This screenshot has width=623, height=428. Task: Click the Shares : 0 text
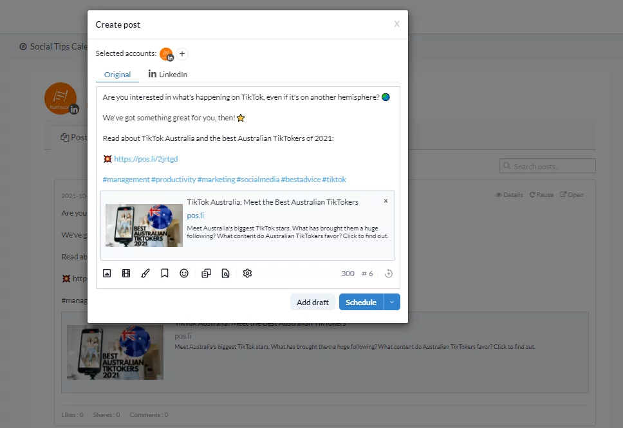click(x=106, y=414)
